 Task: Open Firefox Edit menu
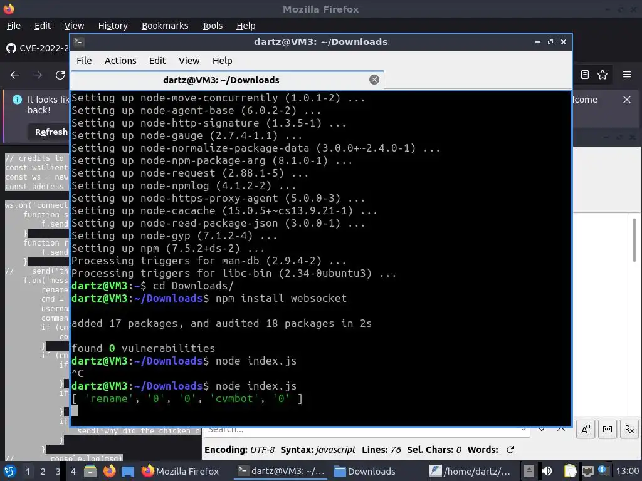click(43, 26)
